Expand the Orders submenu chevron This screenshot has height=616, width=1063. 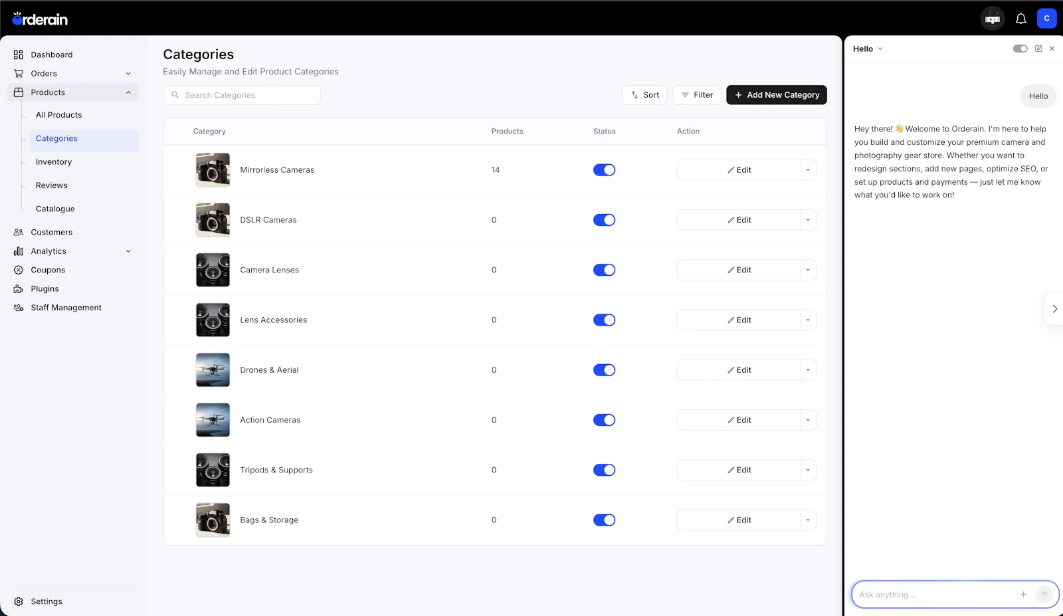click(x=128, y=74)
